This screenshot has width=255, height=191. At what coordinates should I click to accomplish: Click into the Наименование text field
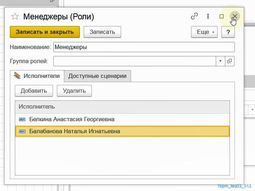pyautogui.click(x=144, y=47)
